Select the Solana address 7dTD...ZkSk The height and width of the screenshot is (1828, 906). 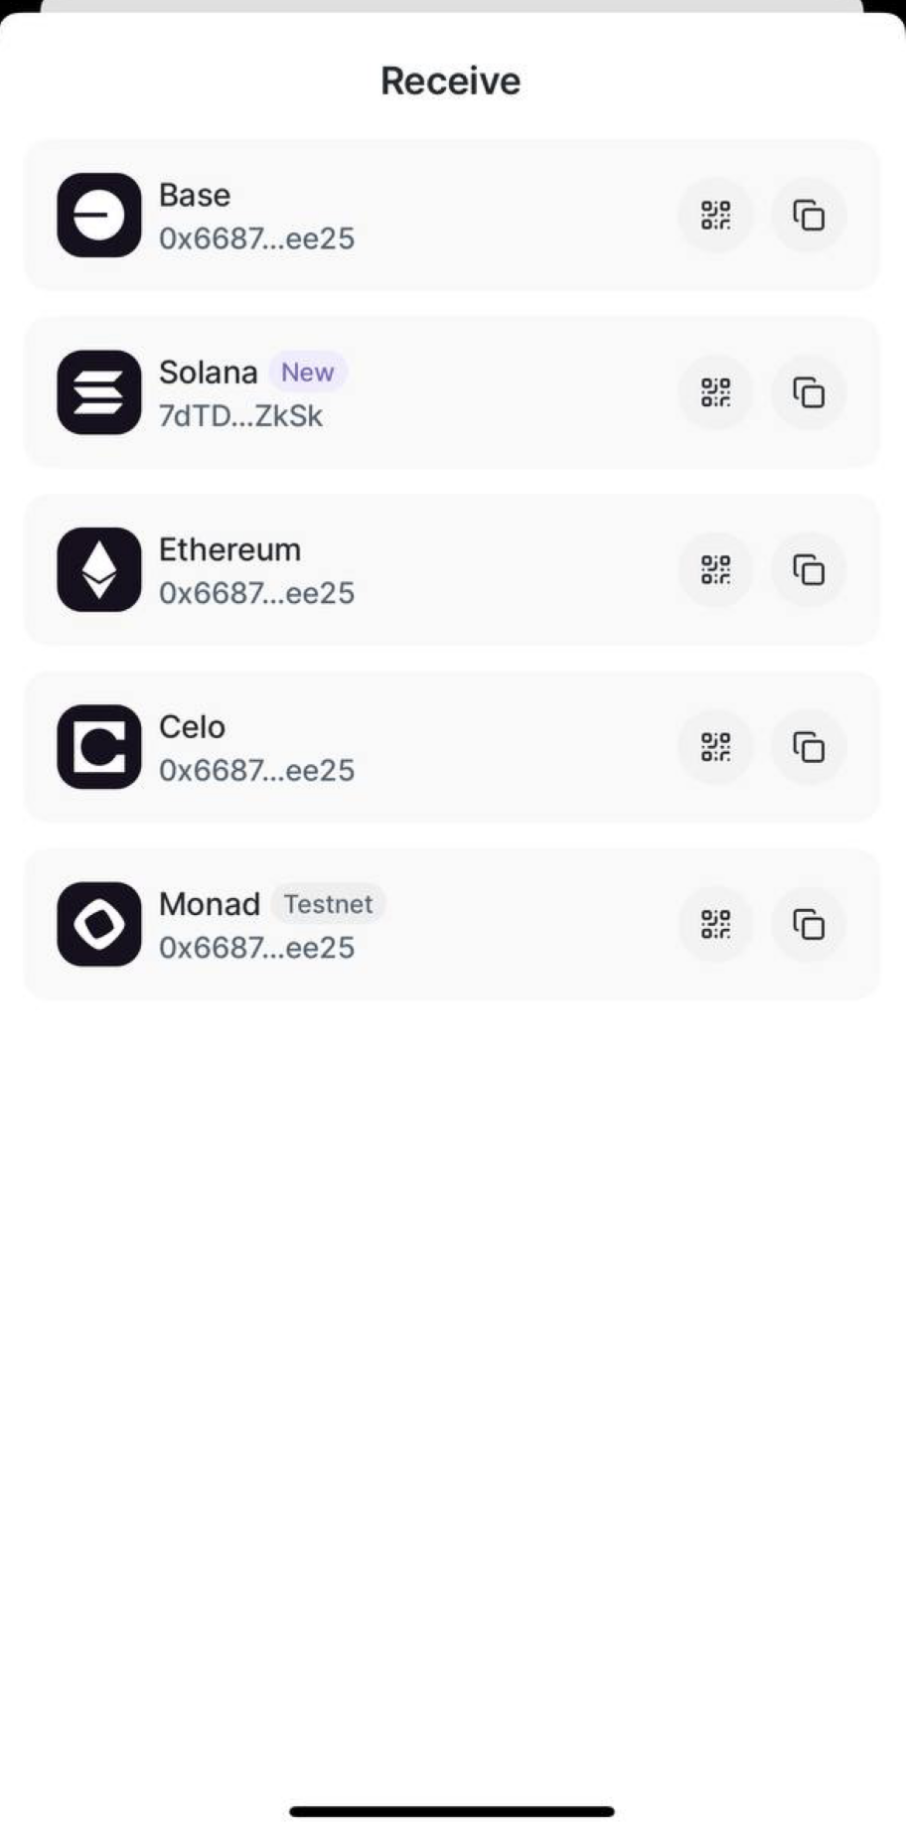tap(240, 416)
